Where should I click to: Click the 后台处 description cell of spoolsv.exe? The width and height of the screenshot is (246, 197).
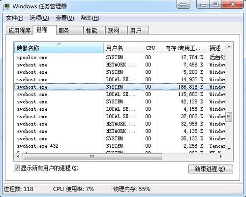(x=217, y=57)
